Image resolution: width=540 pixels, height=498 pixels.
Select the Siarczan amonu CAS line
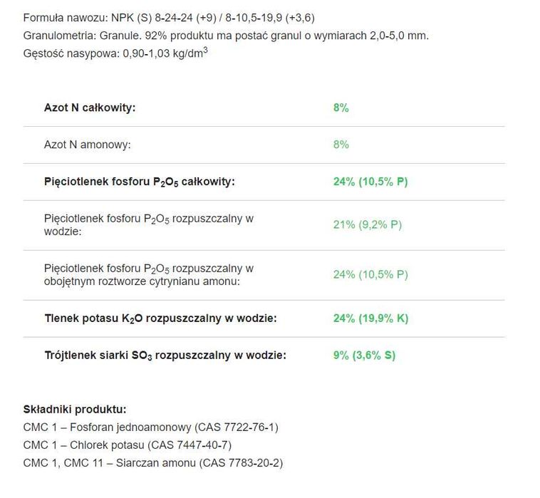coord(152,463)
